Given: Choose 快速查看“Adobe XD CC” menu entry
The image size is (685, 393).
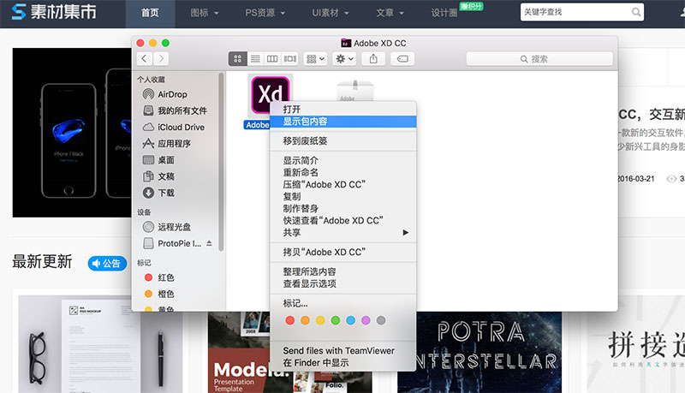Looking at the screenshot, I should click(343, 221).
